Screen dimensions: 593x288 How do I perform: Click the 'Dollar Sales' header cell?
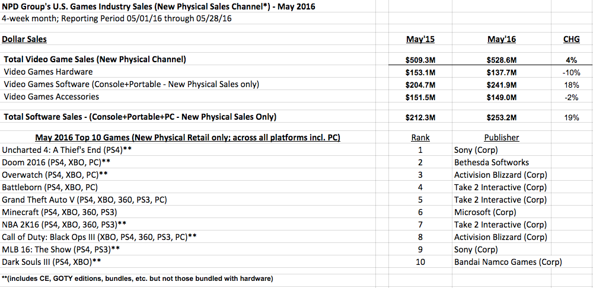click(x=24, y=39)
